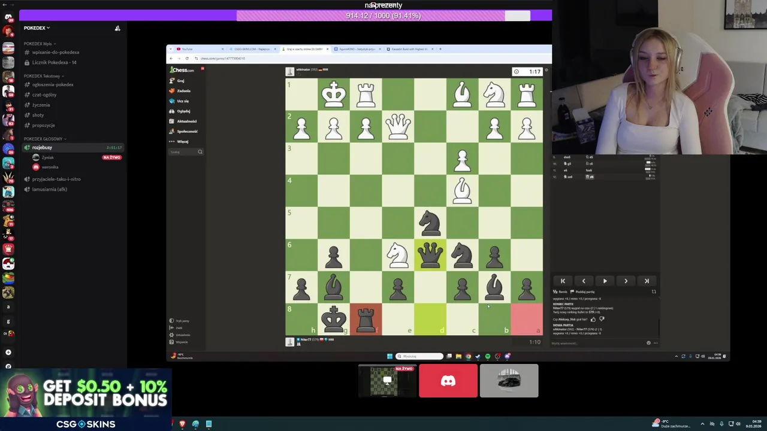Jump to last chess move
This screenshot has width=767, height=431.
coord(647,281)
